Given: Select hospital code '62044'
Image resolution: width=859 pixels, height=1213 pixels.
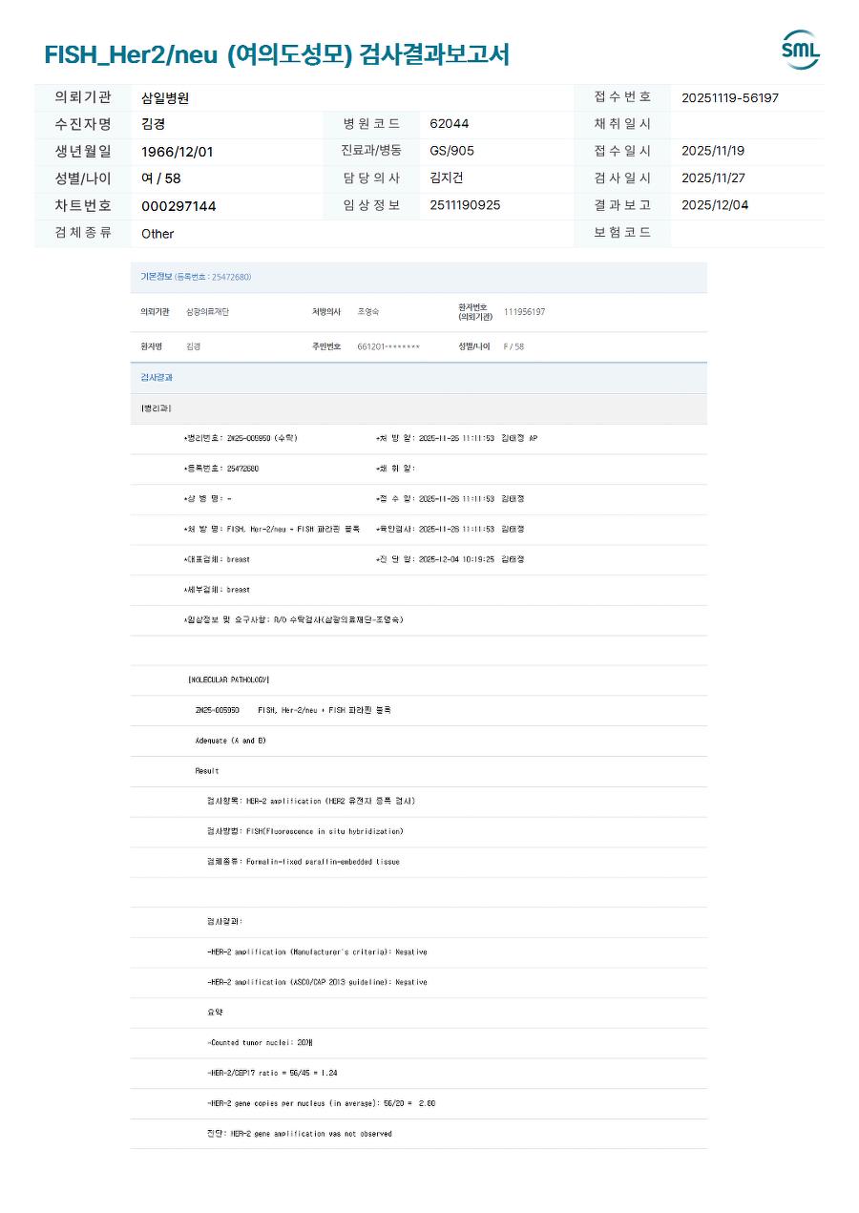Looking at the screenshot, I should coord(450,124).
